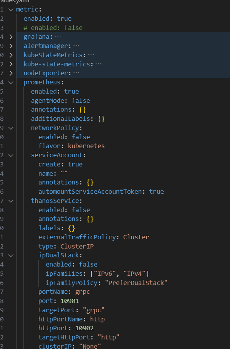
Task: Place cursor on agentMode false value
Action: [x=81, y=100]
